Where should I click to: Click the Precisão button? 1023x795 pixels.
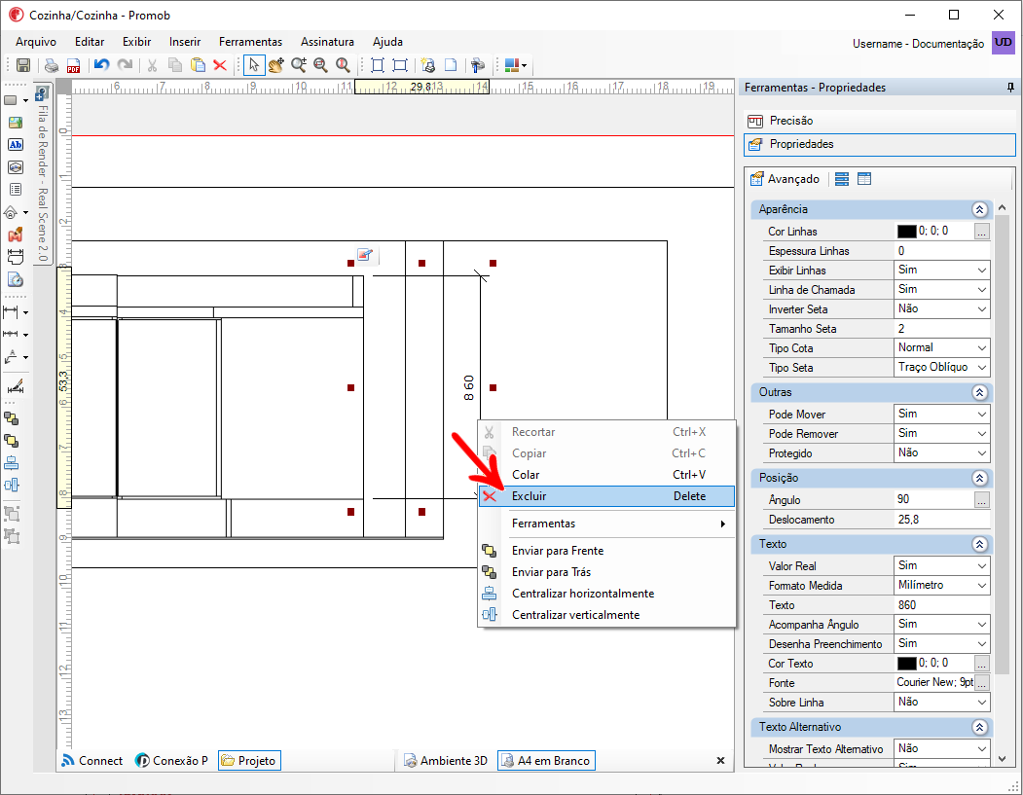tap(790, 121)
